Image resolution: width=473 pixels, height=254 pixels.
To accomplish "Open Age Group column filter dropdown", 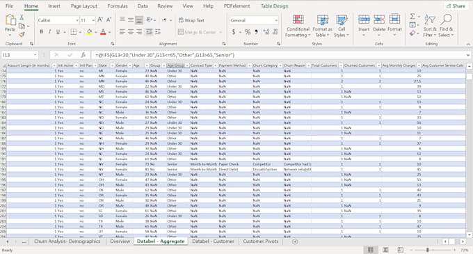I will point(187,65).
